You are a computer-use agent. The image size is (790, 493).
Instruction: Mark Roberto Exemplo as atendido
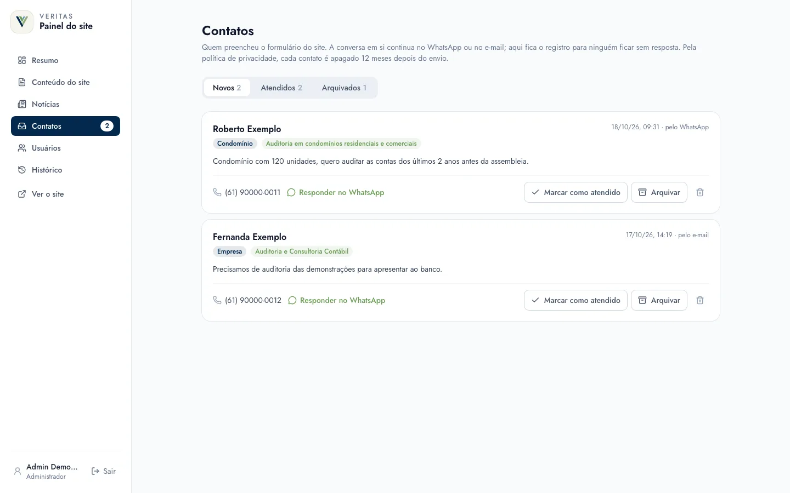575,192
